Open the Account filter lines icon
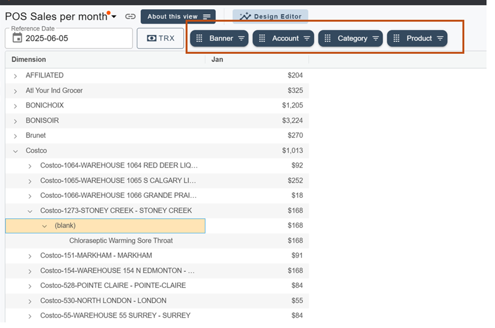 (306, 38)
